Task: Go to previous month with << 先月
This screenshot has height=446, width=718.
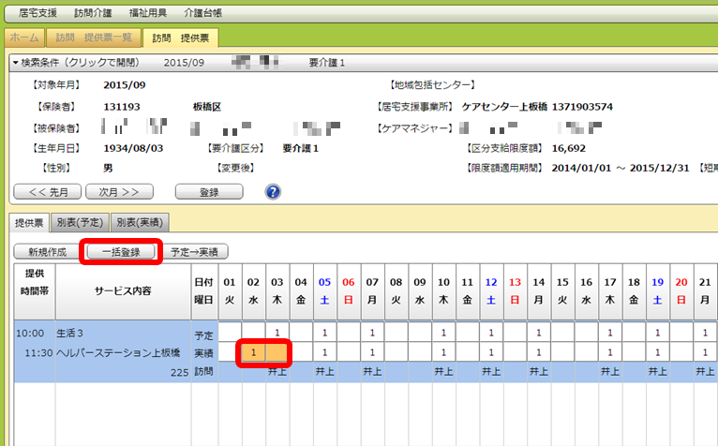Action: click(x=46, y=192)
